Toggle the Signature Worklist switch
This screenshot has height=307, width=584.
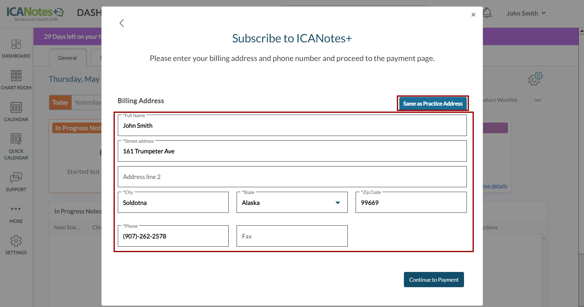click(532, 100)
